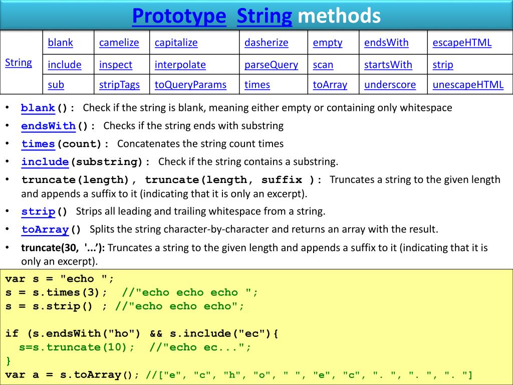This screenshot has width=513, height=385.
Task: Open the startsWith table link
Action: (388, 65)
